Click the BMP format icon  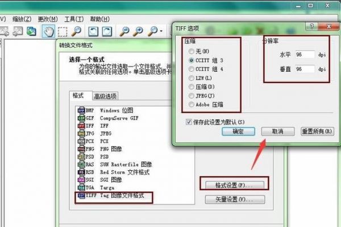81,110
